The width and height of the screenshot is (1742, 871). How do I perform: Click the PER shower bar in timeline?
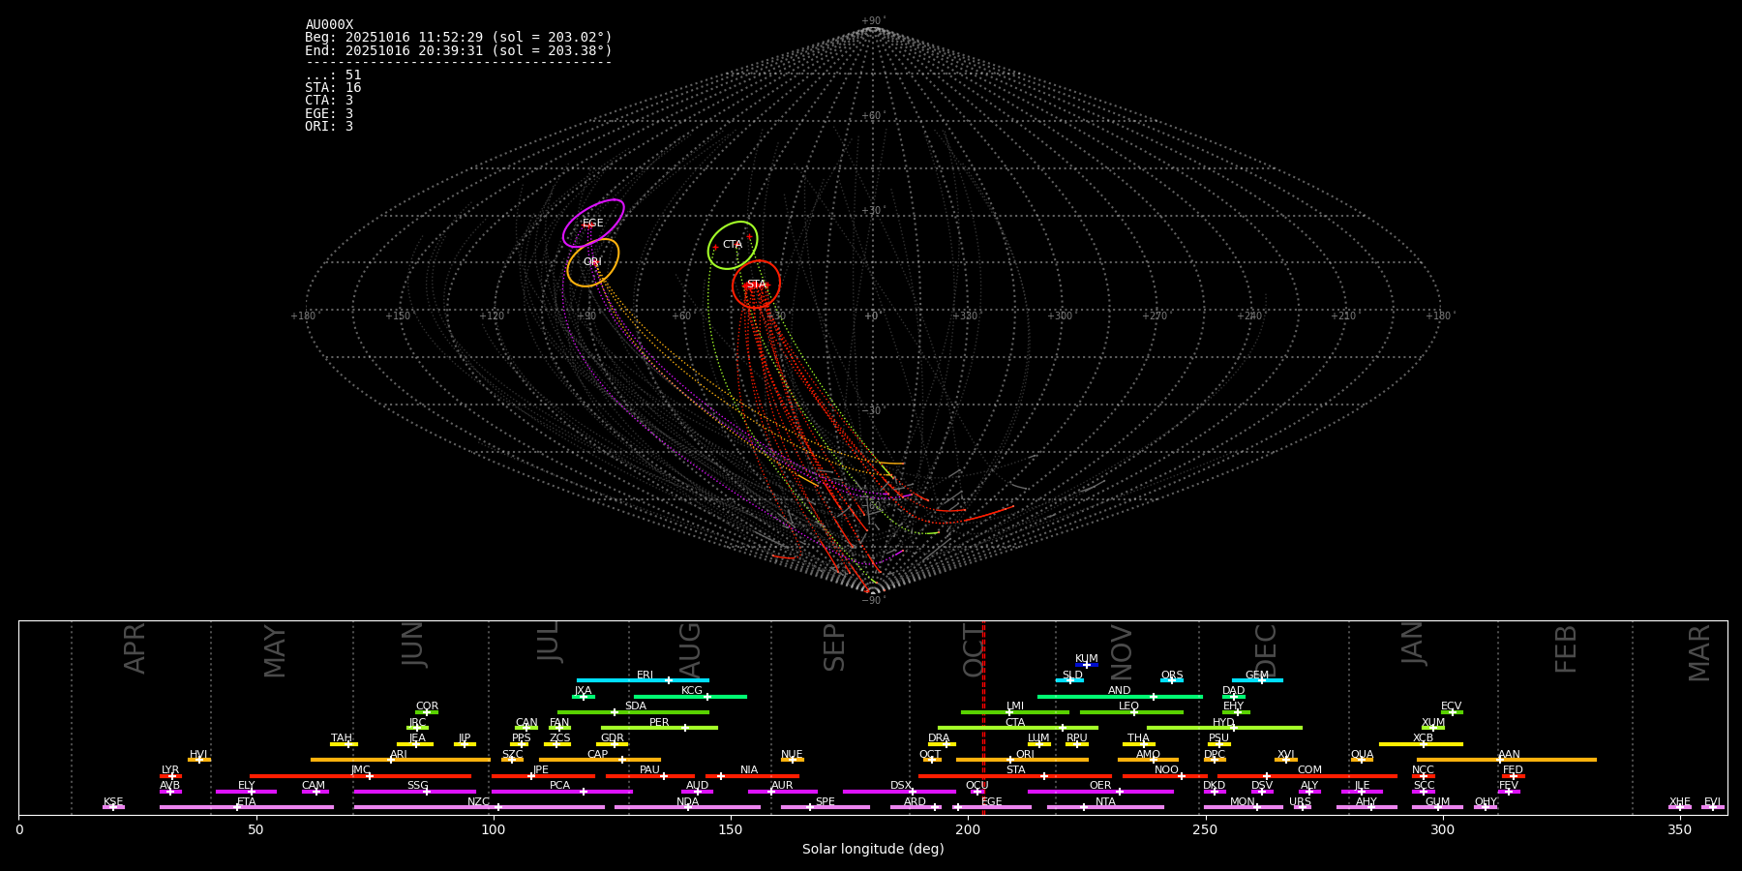659,728
